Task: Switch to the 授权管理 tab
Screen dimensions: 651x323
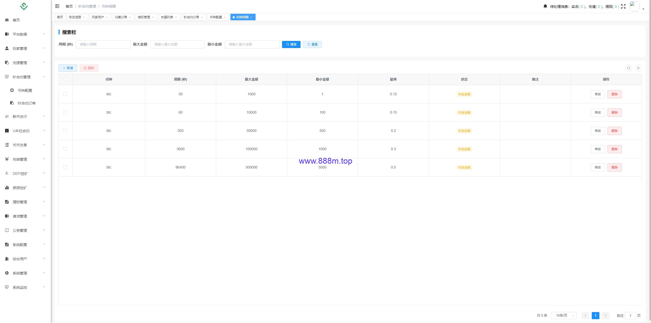Action: pos(146,17)
